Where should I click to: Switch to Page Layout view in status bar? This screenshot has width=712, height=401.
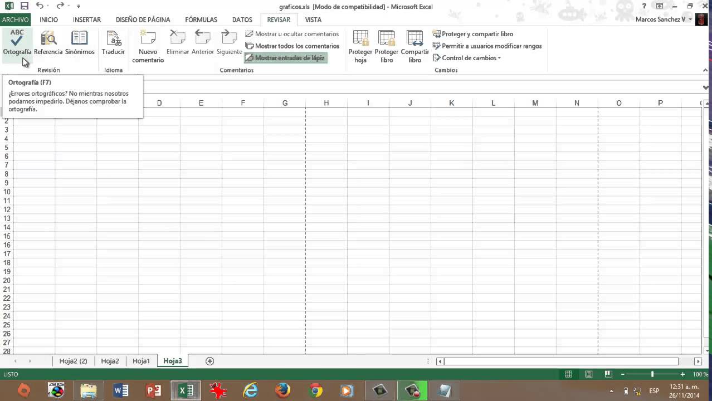click(x=589, y=374)
